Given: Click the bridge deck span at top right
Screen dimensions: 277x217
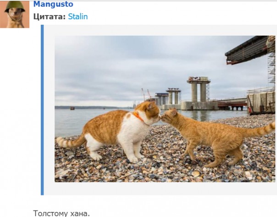Looking at the screenshot, I should coord(247,50).
